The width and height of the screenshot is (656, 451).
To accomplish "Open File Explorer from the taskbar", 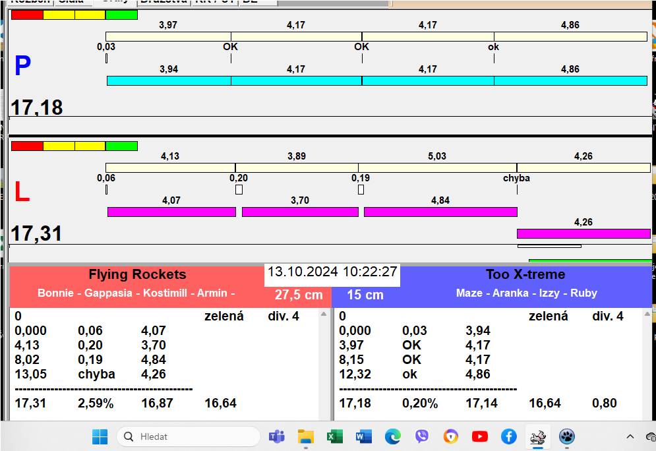I will (x=305, y=436).
